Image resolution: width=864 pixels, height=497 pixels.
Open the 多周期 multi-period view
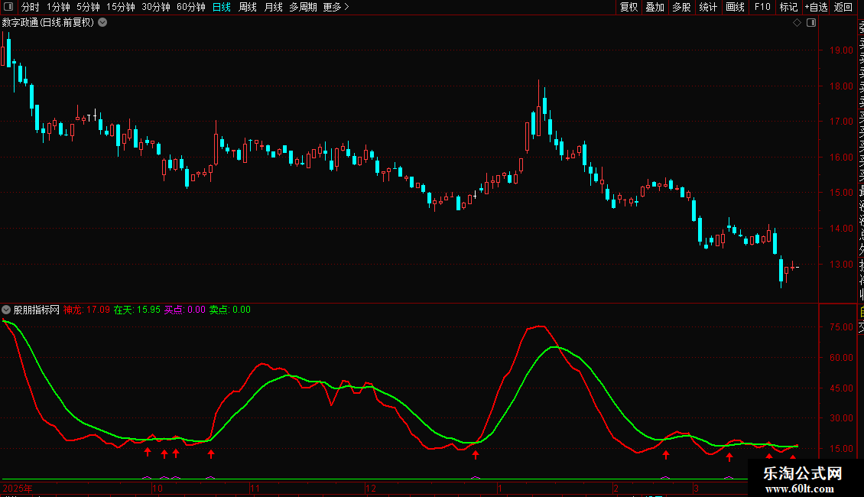click(x=303, y=7)
